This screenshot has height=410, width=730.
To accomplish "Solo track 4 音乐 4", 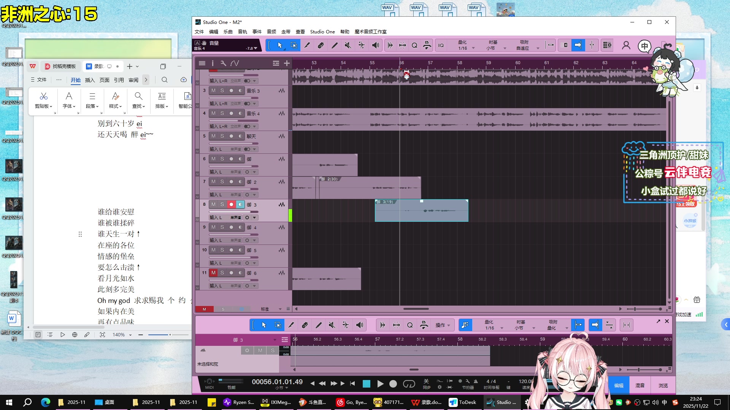I will pyautogui.click(x=222, y=113).
